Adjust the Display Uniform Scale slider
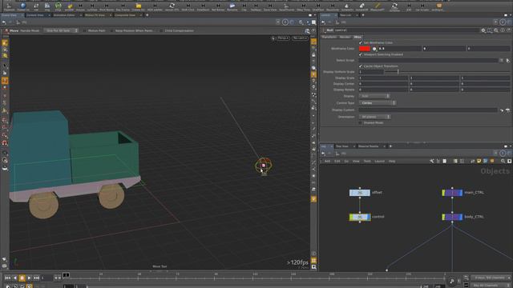This screenshot has width=513, height=288. tap(447, 71)
